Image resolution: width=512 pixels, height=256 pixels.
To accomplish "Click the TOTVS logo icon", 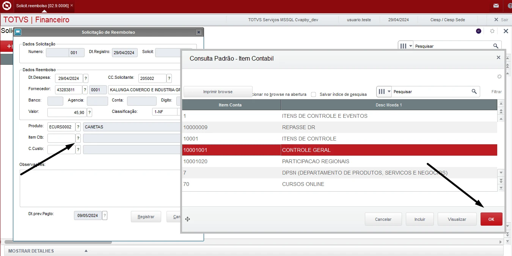I will pyautogui.click(x=7, y=6).
